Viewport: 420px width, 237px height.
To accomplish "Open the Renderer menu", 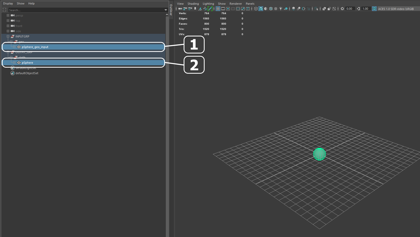I will pos(236,4).
